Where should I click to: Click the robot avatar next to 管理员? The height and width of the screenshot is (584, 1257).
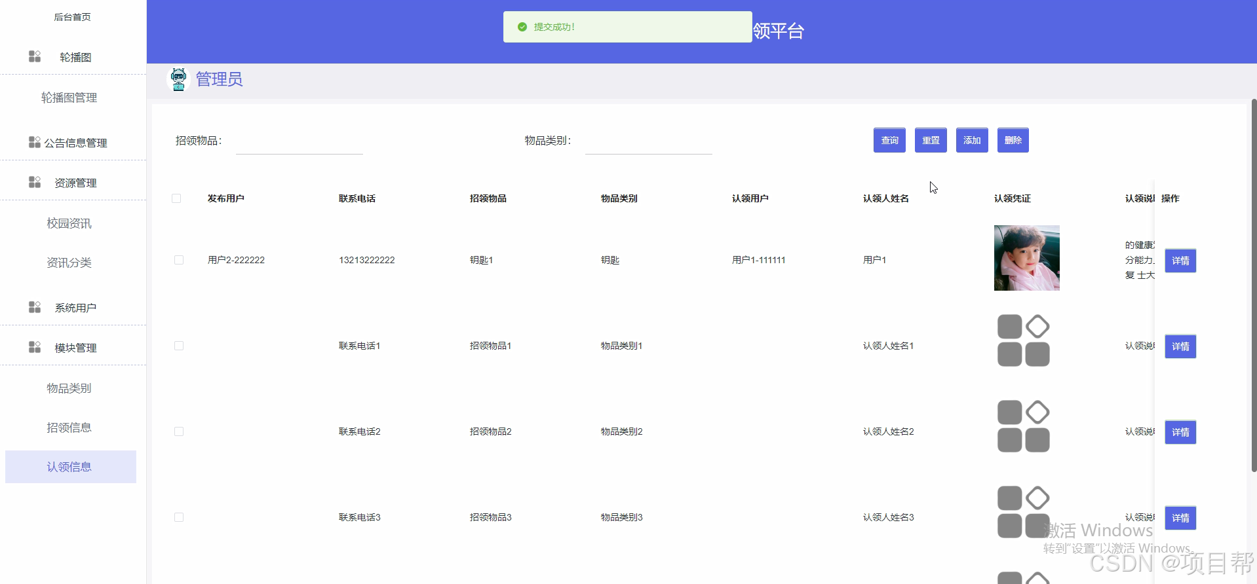coord(178,79)
